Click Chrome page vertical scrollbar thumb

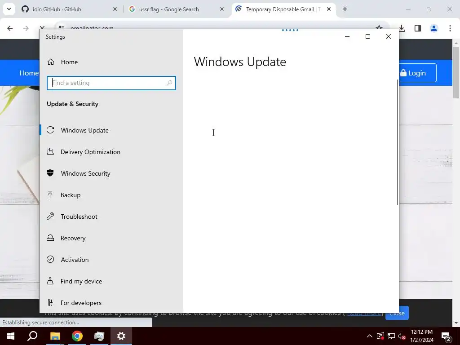456,72
